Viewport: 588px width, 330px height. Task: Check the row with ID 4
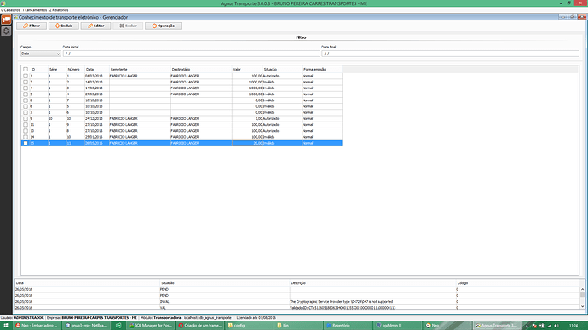point(26,88)
